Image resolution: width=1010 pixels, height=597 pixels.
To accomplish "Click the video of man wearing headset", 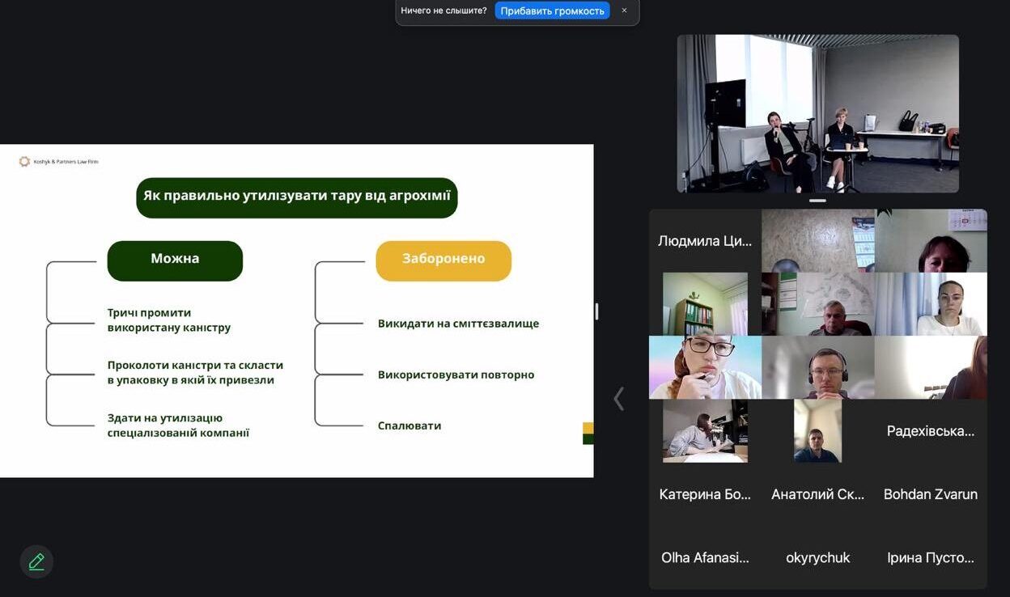I will pyautogui.click(x=817, y=367).
